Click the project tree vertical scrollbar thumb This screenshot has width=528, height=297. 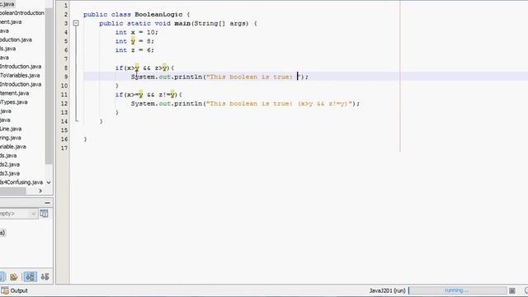pyautogui.click(x=49, y=86)
